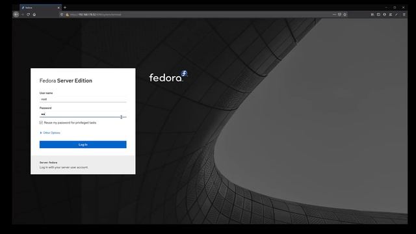Reload the page with the refresh icon
Screen dimensions: 416x234
(28, 14)
